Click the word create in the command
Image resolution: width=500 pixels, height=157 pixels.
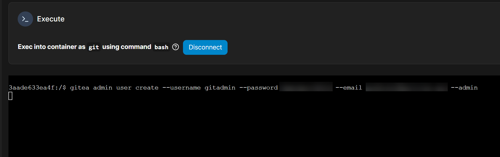[x=147, y=88]
